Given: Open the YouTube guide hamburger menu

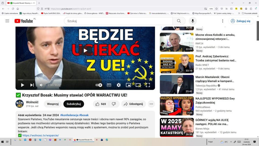Looking at the screenshot, I should pyautogui.click(x=7, y=21).
